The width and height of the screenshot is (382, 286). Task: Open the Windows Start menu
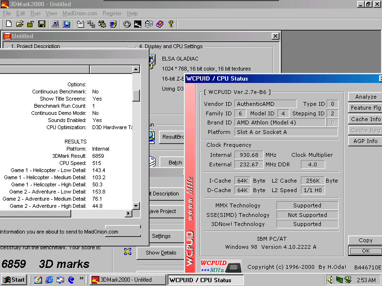14,280
